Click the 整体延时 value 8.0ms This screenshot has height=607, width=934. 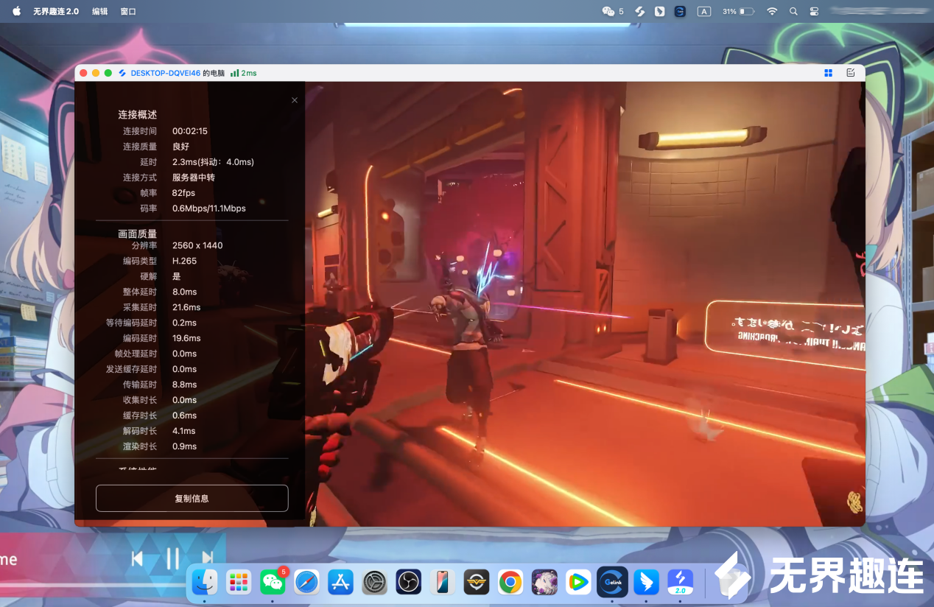185,292
